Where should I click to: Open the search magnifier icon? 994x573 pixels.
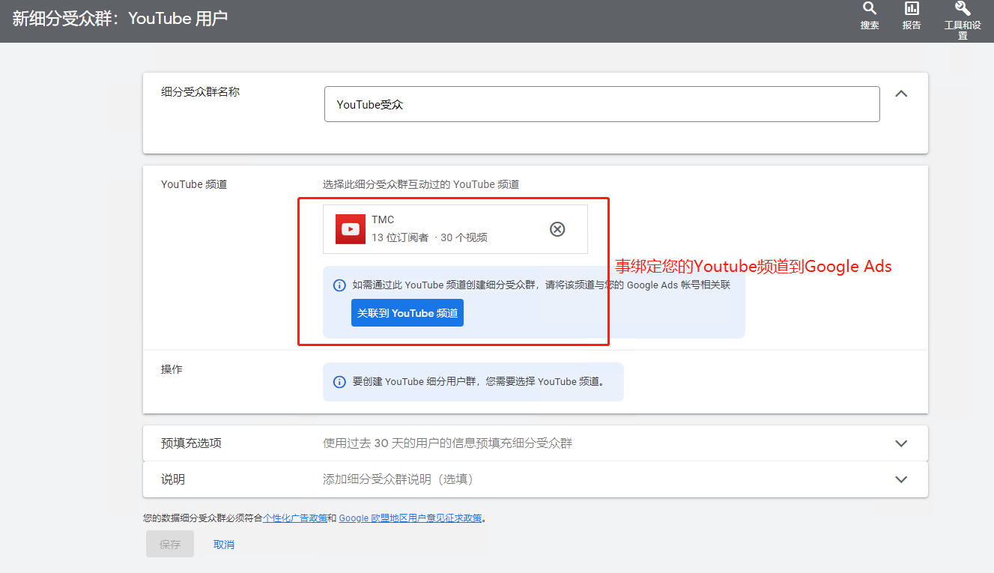click(x=870, y=9)
